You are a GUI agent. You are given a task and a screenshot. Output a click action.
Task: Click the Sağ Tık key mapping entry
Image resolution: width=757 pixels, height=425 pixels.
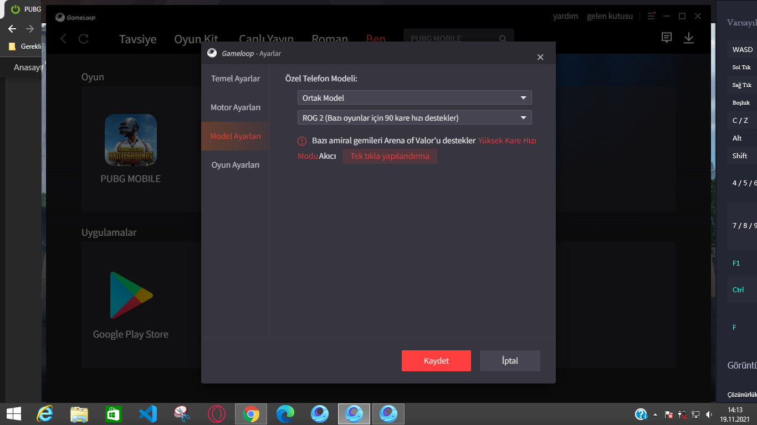743,85
